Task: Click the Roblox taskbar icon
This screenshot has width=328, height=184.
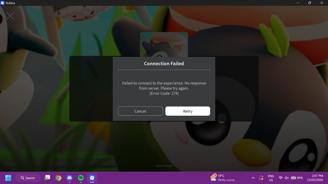Action: point(92,178)
